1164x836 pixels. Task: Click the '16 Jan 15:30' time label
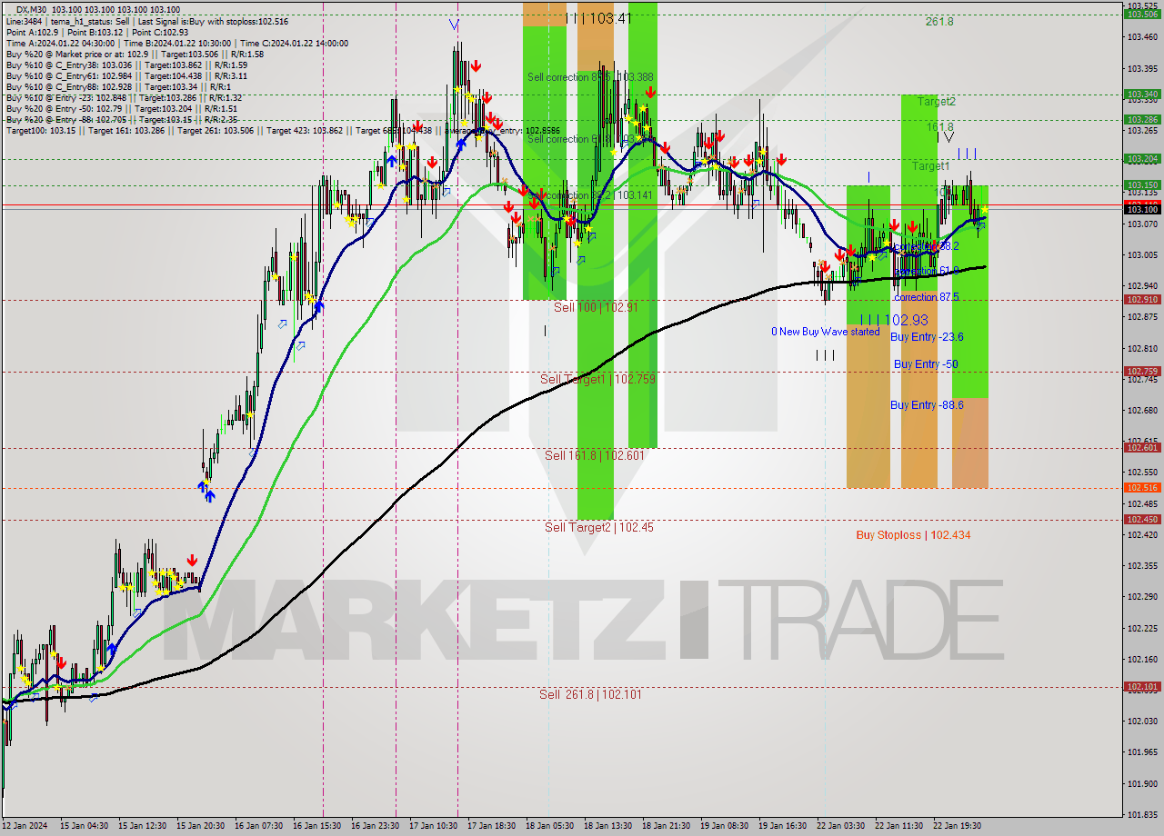tap(316, 826)
